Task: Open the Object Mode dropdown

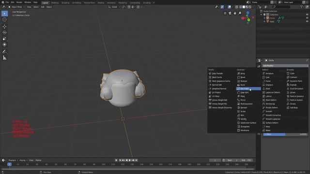Action: click(16, 7)
